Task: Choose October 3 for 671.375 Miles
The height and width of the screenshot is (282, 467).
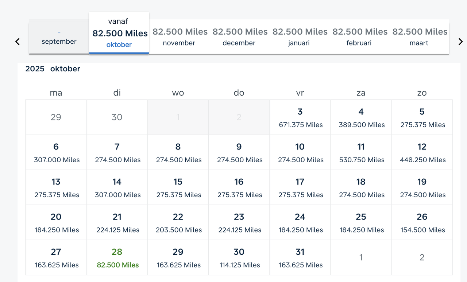Action: [x=300, y=118]
